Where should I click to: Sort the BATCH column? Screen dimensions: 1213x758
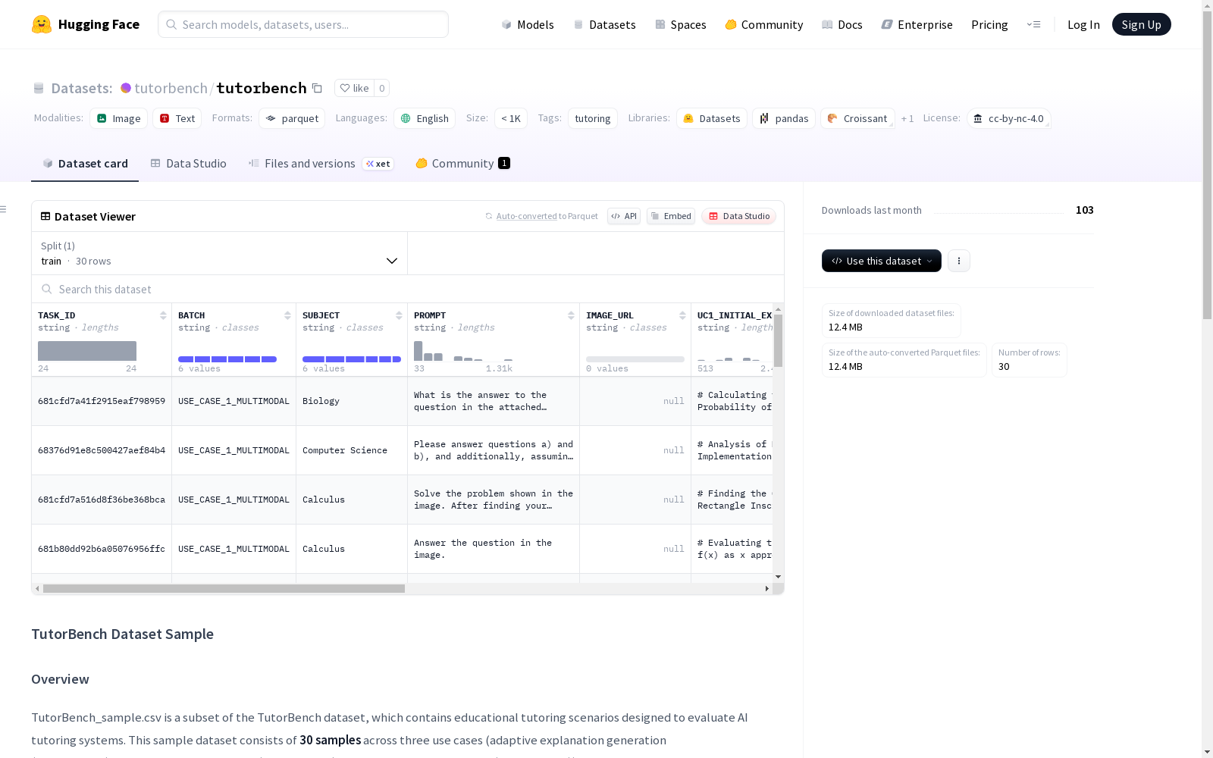click(x=287, y=315)
